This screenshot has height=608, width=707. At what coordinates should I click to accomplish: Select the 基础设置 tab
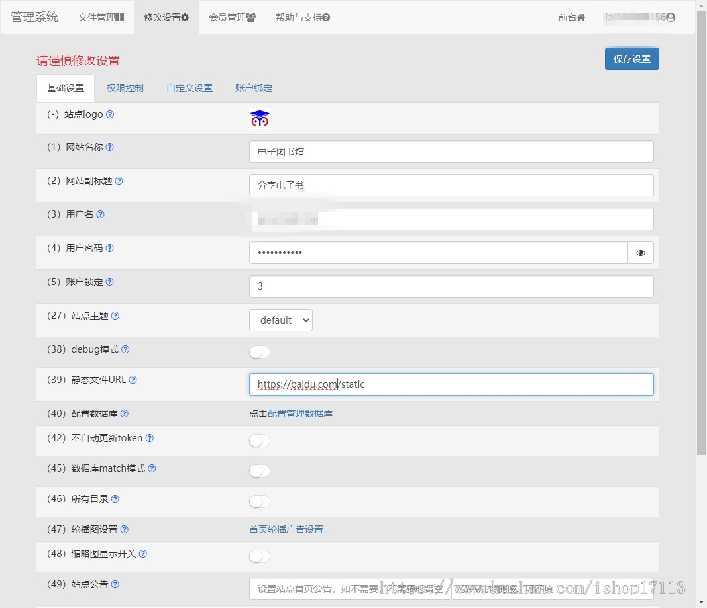tap(66, 88)
